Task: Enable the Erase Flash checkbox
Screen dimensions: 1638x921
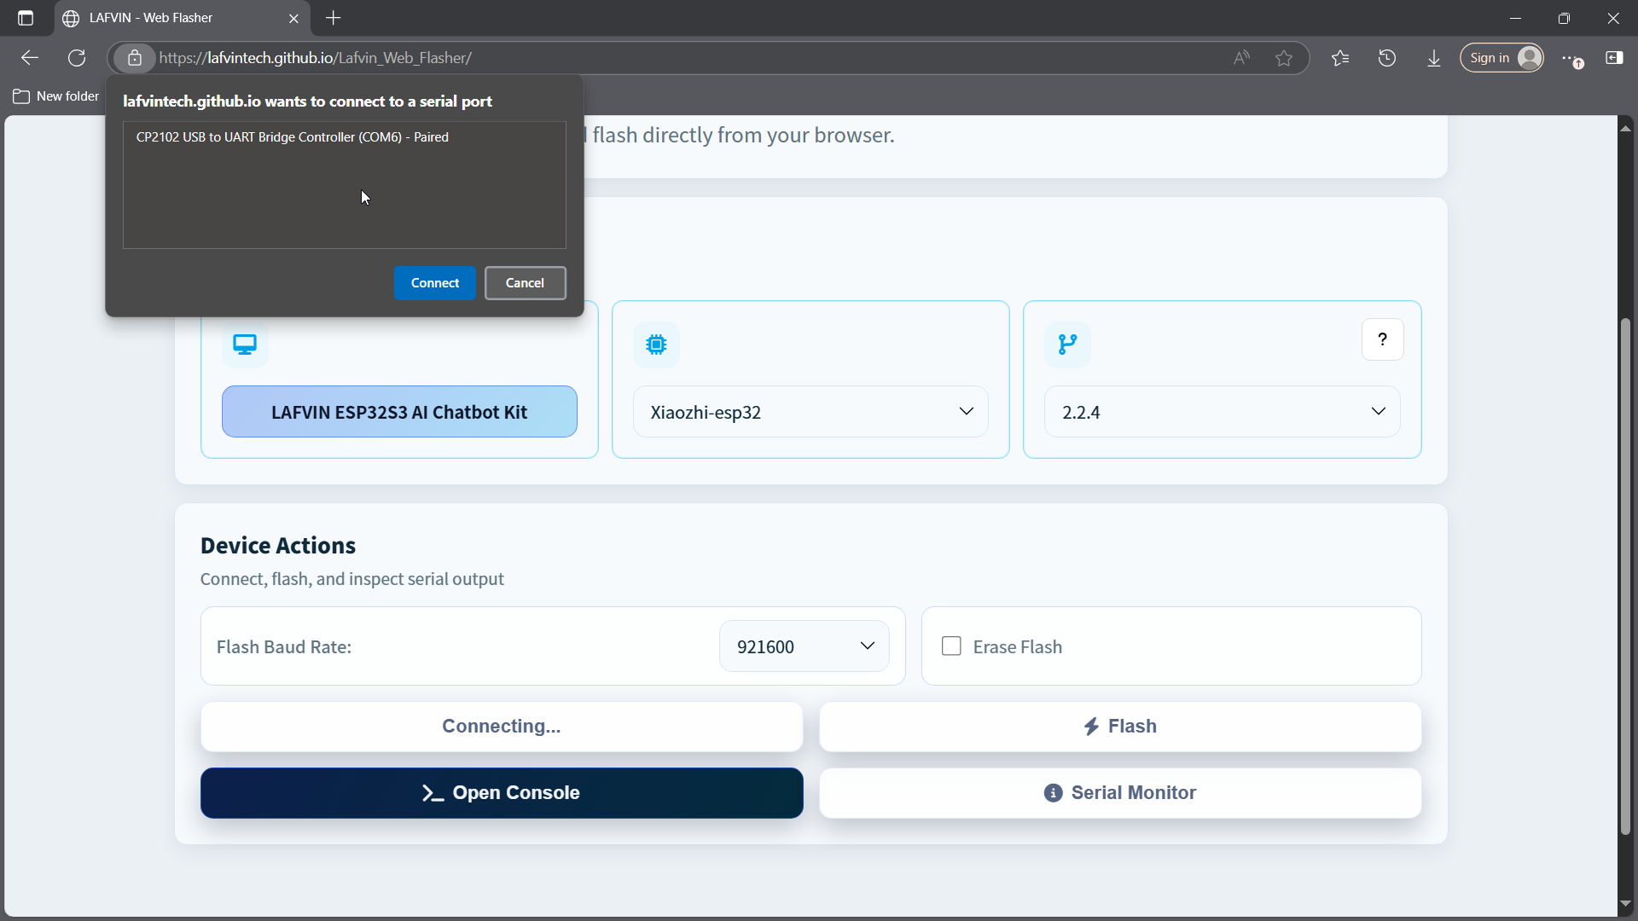Action: click(x=951, y=646)
